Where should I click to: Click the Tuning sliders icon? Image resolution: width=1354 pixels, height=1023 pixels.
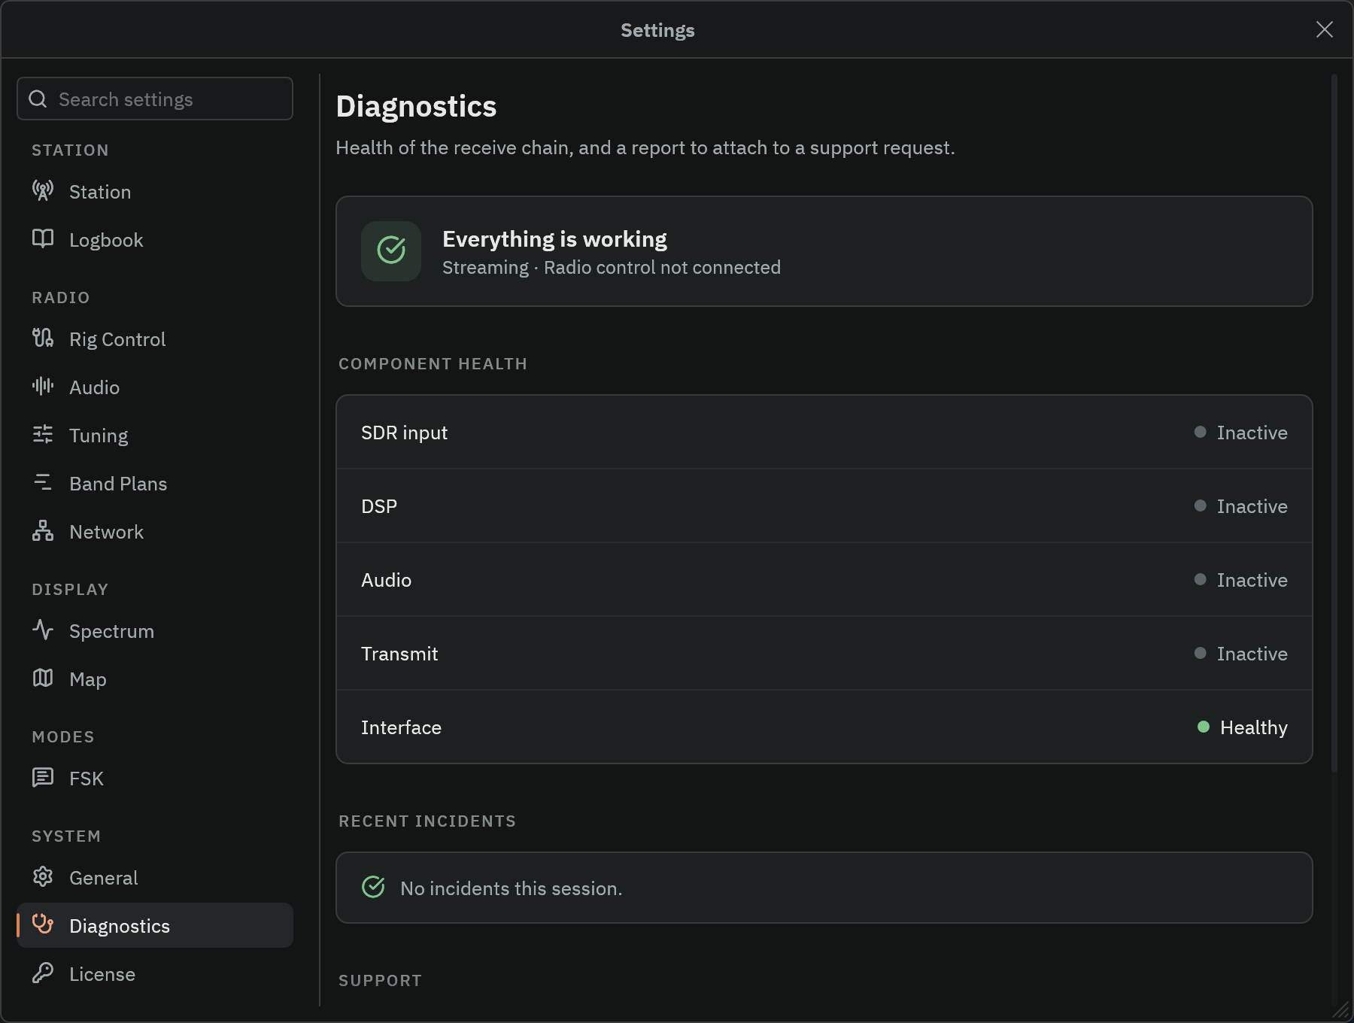(x=43, y=435)
